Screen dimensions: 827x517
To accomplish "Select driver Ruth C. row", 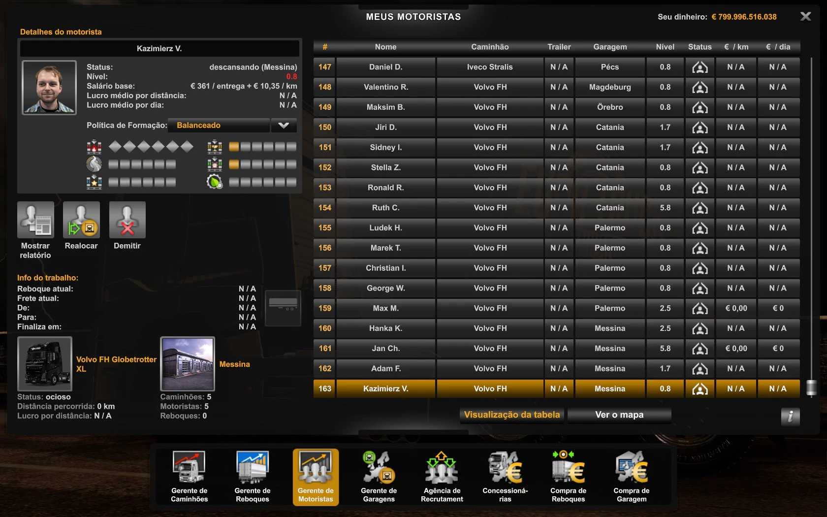I will tap(385, 208).
